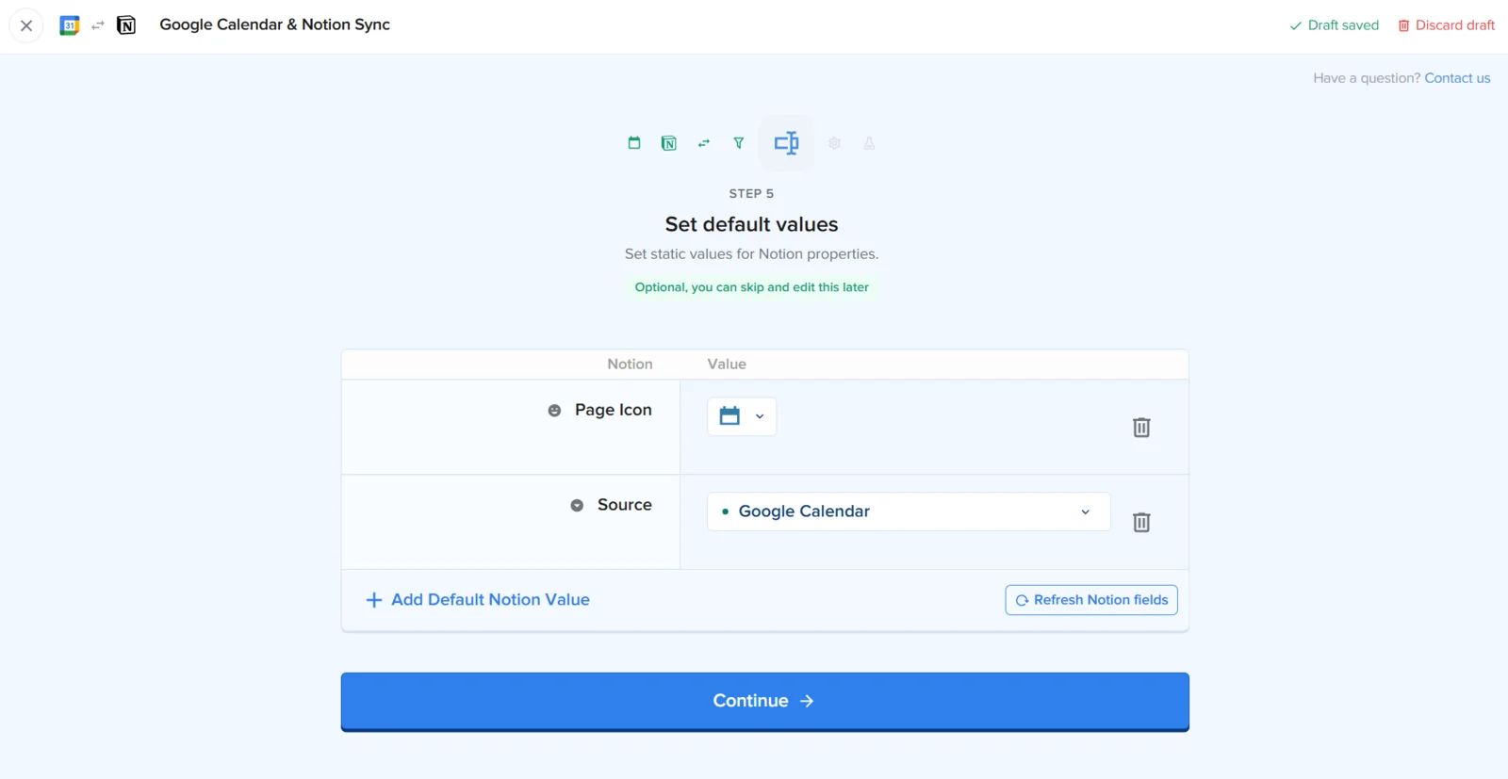Viewport: 1508px width, 779px height.
Task: Open the Source Google Calendar dropdown
Action: 909,511
